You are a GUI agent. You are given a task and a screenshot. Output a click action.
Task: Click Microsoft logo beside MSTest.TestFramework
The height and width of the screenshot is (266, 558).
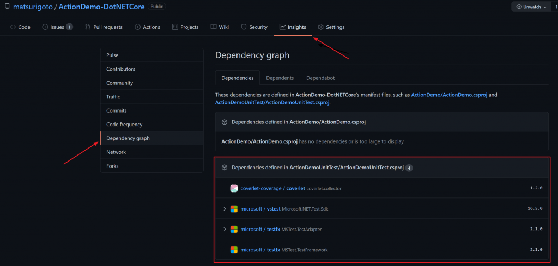pos(234,250)
